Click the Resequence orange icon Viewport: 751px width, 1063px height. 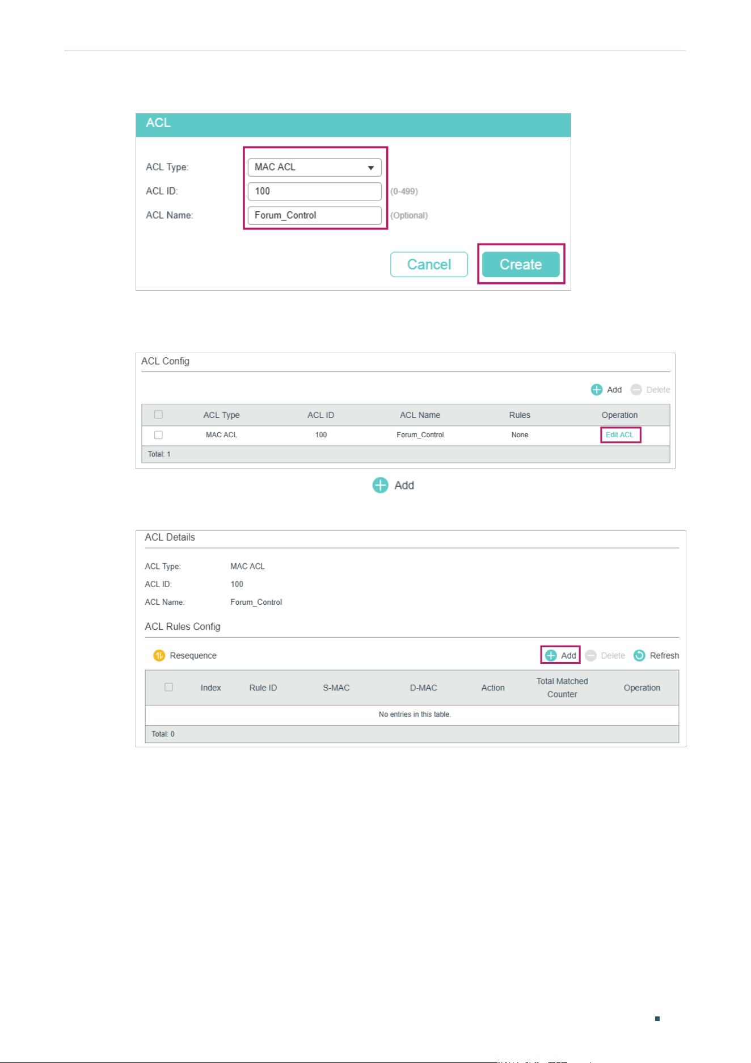click(x=159, y=655)
